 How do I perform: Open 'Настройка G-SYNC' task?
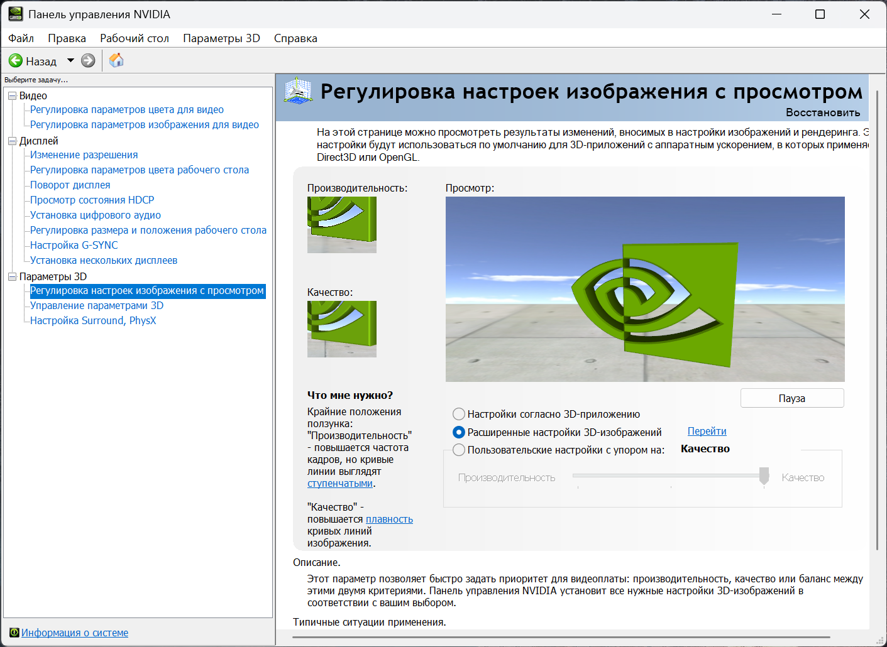(74, 245)
